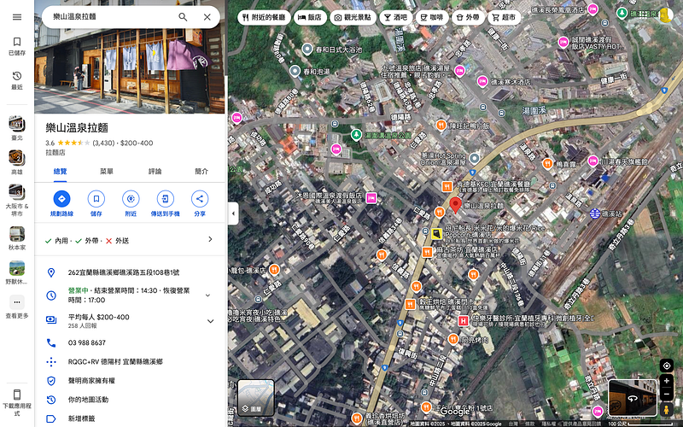Click the 快樂牙醫診所 hospital marker
The height and width of the screenshot is (427, 683).
(463, 321)
